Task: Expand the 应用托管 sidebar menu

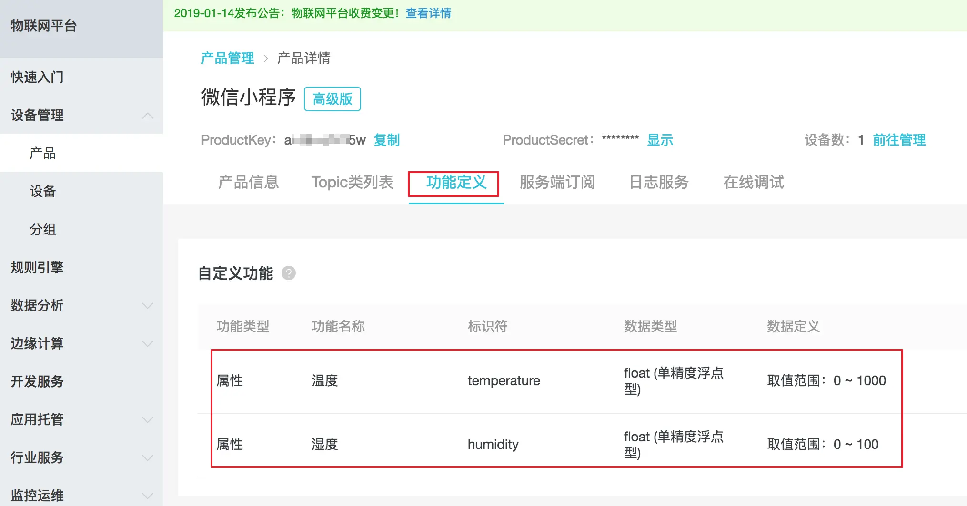Action: (148, 419)
